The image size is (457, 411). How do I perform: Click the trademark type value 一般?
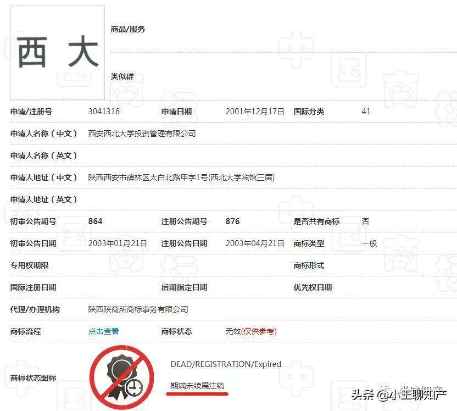click(x=369, y=243)
